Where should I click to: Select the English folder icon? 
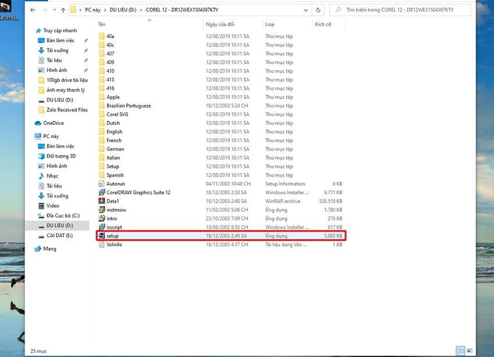click(x=102, y=132)
